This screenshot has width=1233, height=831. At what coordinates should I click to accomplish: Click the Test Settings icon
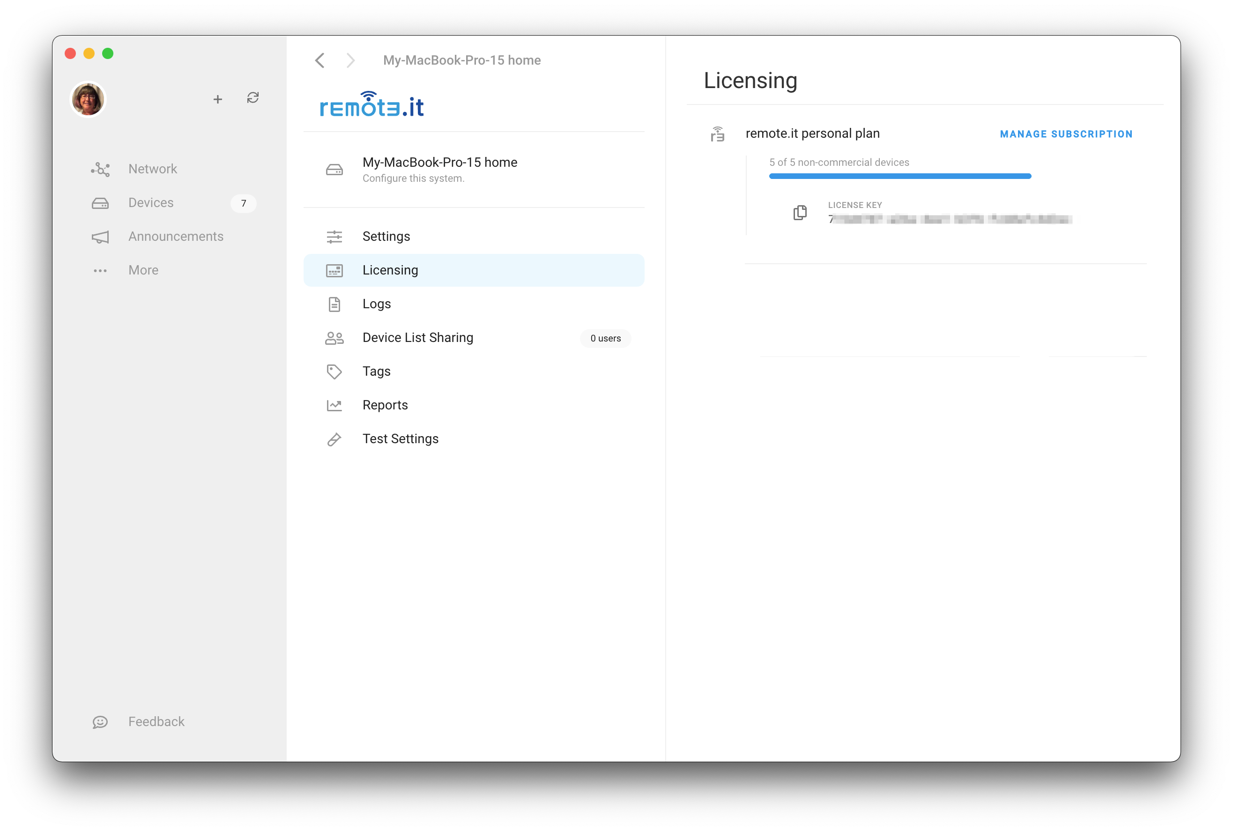pos(334,439)
